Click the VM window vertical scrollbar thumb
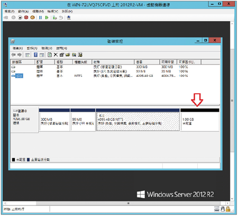238x216 pixels. click(232, 100)
